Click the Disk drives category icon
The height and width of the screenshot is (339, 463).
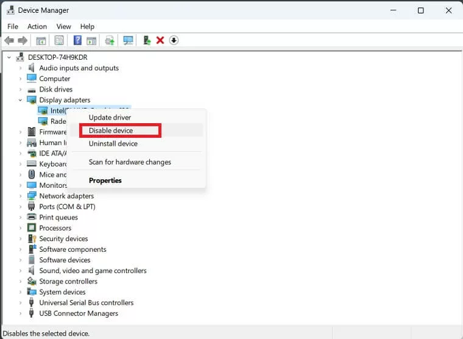(32, 90)
